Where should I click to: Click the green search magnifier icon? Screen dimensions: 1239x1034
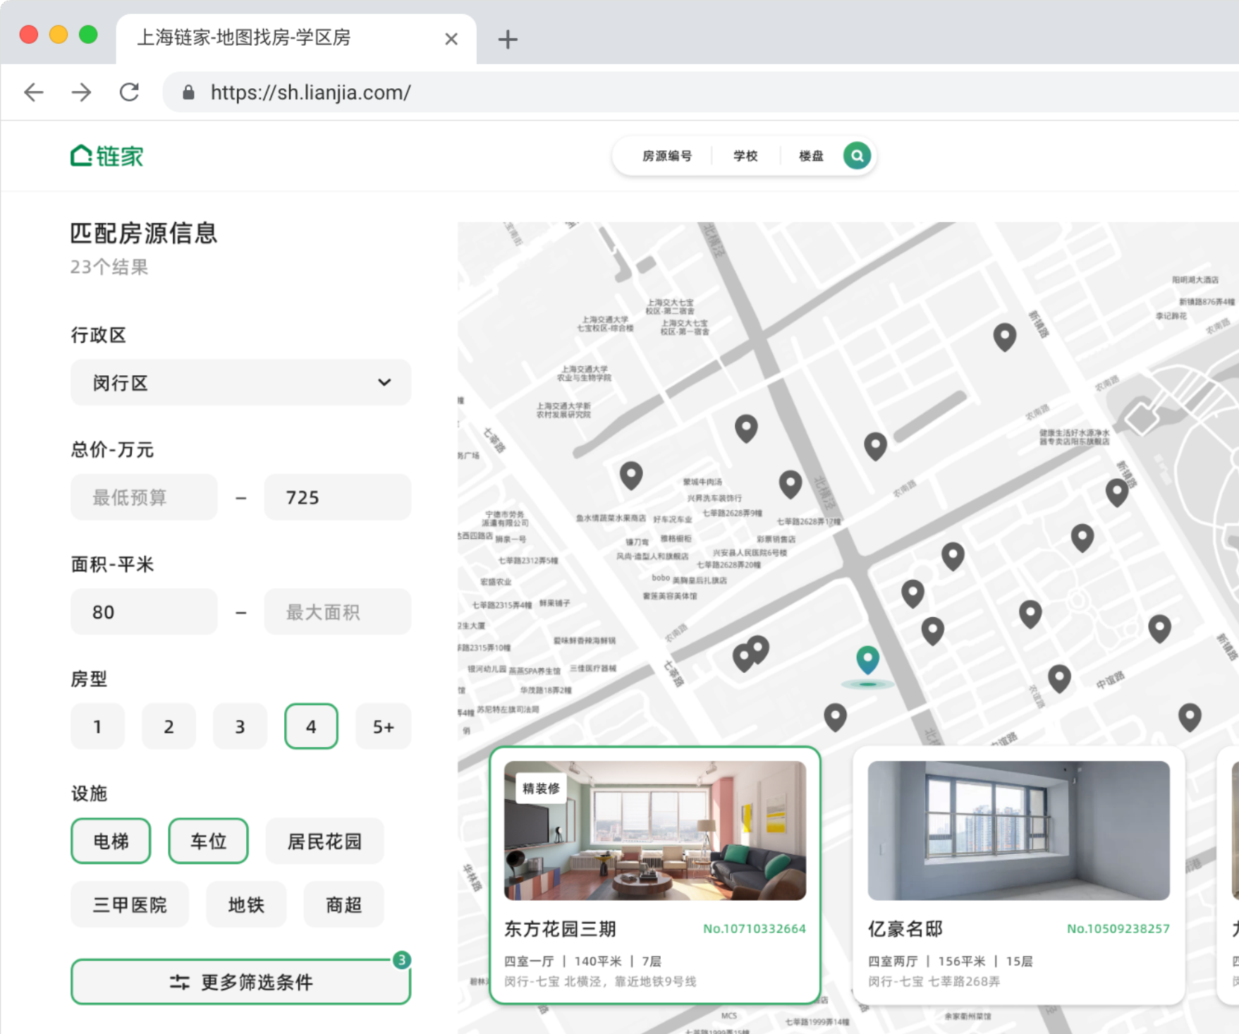click(x=856, y=156)
